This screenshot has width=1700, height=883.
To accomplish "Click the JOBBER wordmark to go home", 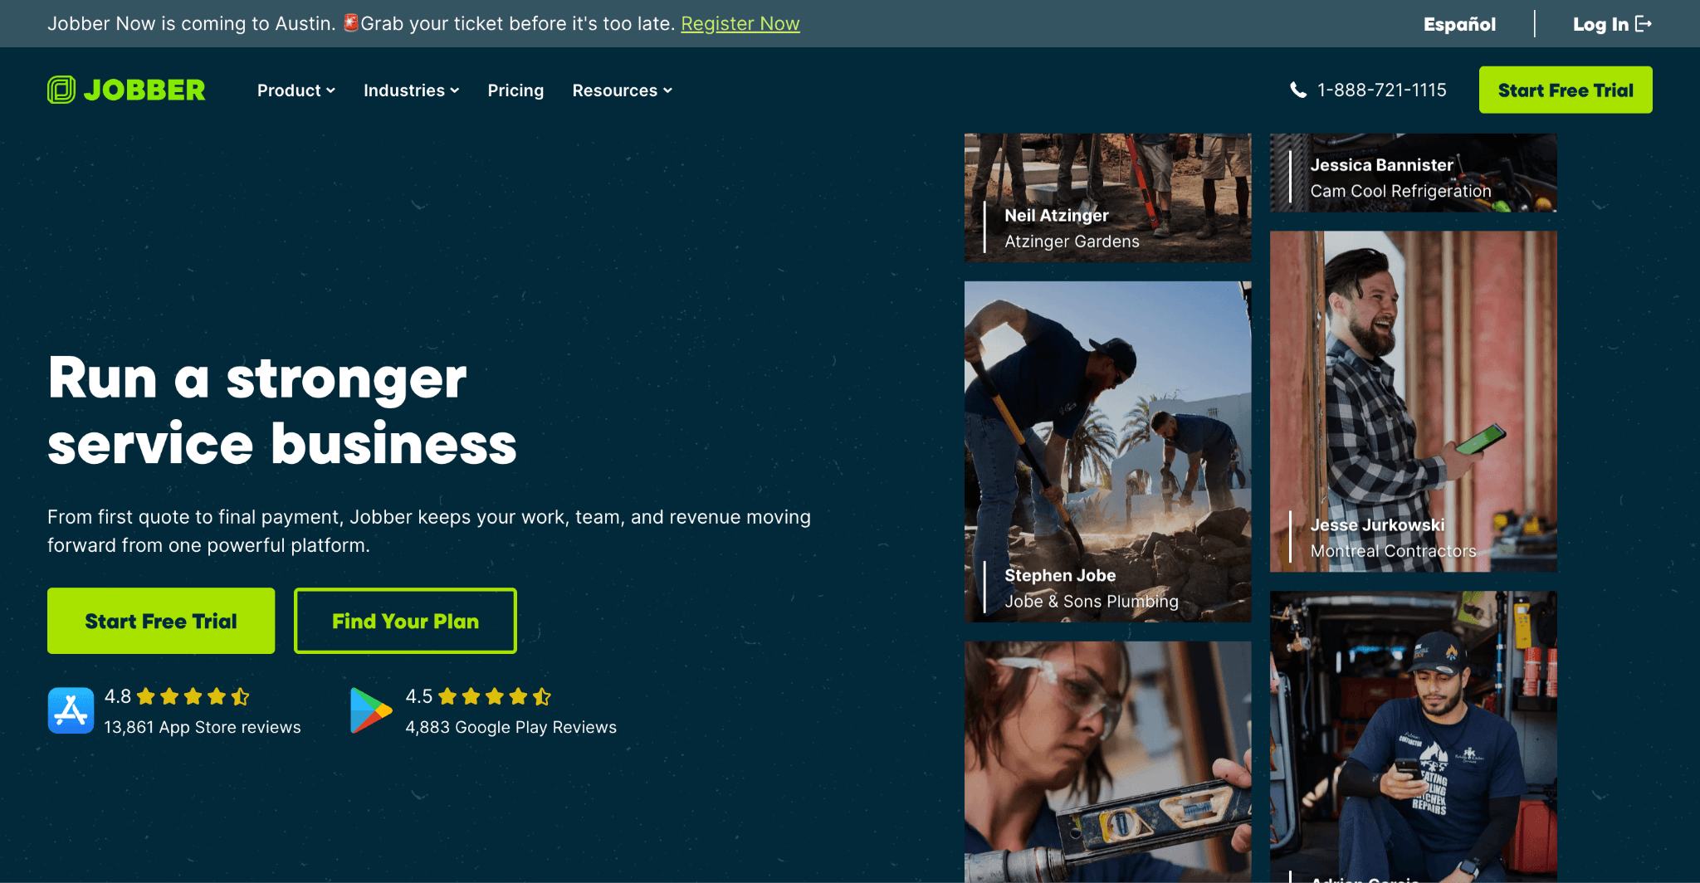I will tap(144, 90).
